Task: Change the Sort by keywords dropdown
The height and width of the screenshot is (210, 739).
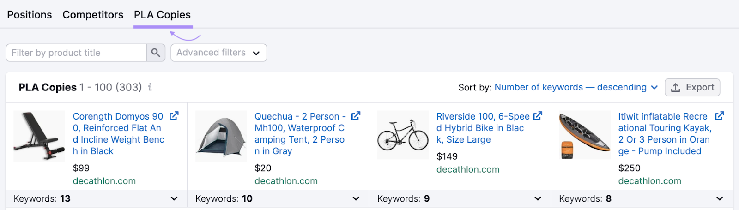Action: pos(575,87)
